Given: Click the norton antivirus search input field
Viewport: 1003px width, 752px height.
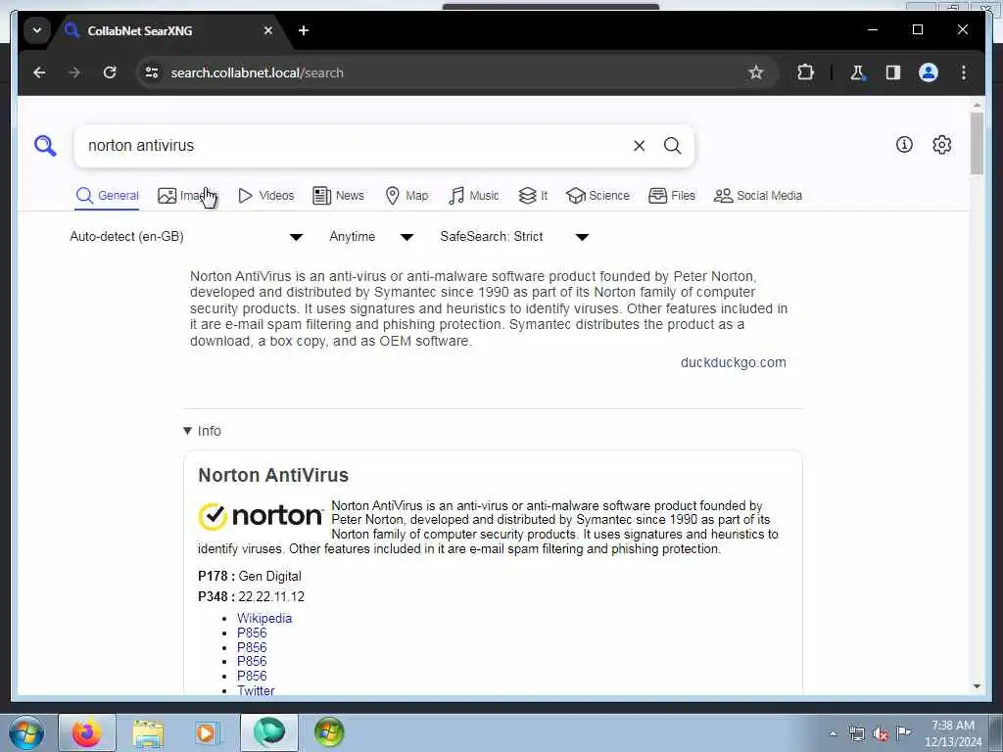Looking at the screenshot, I should (x=355, y=146).
